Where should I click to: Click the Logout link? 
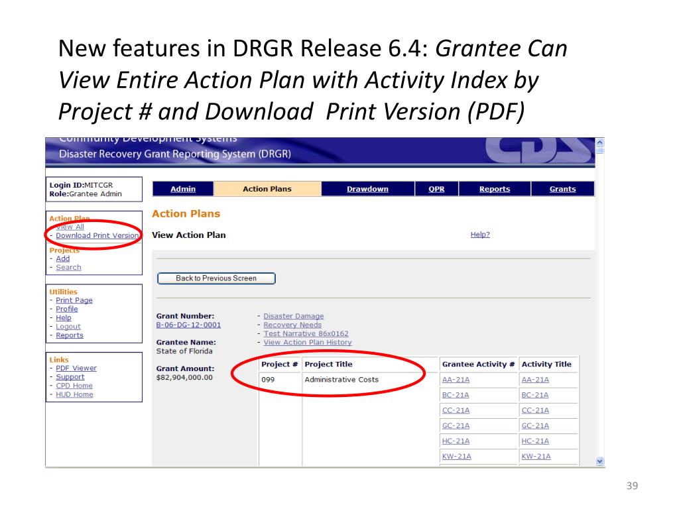pyautogui.click(x=68, y=326)
